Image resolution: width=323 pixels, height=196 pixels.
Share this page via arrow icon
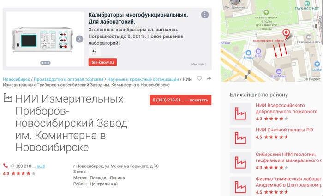click(x=209, y=78)
